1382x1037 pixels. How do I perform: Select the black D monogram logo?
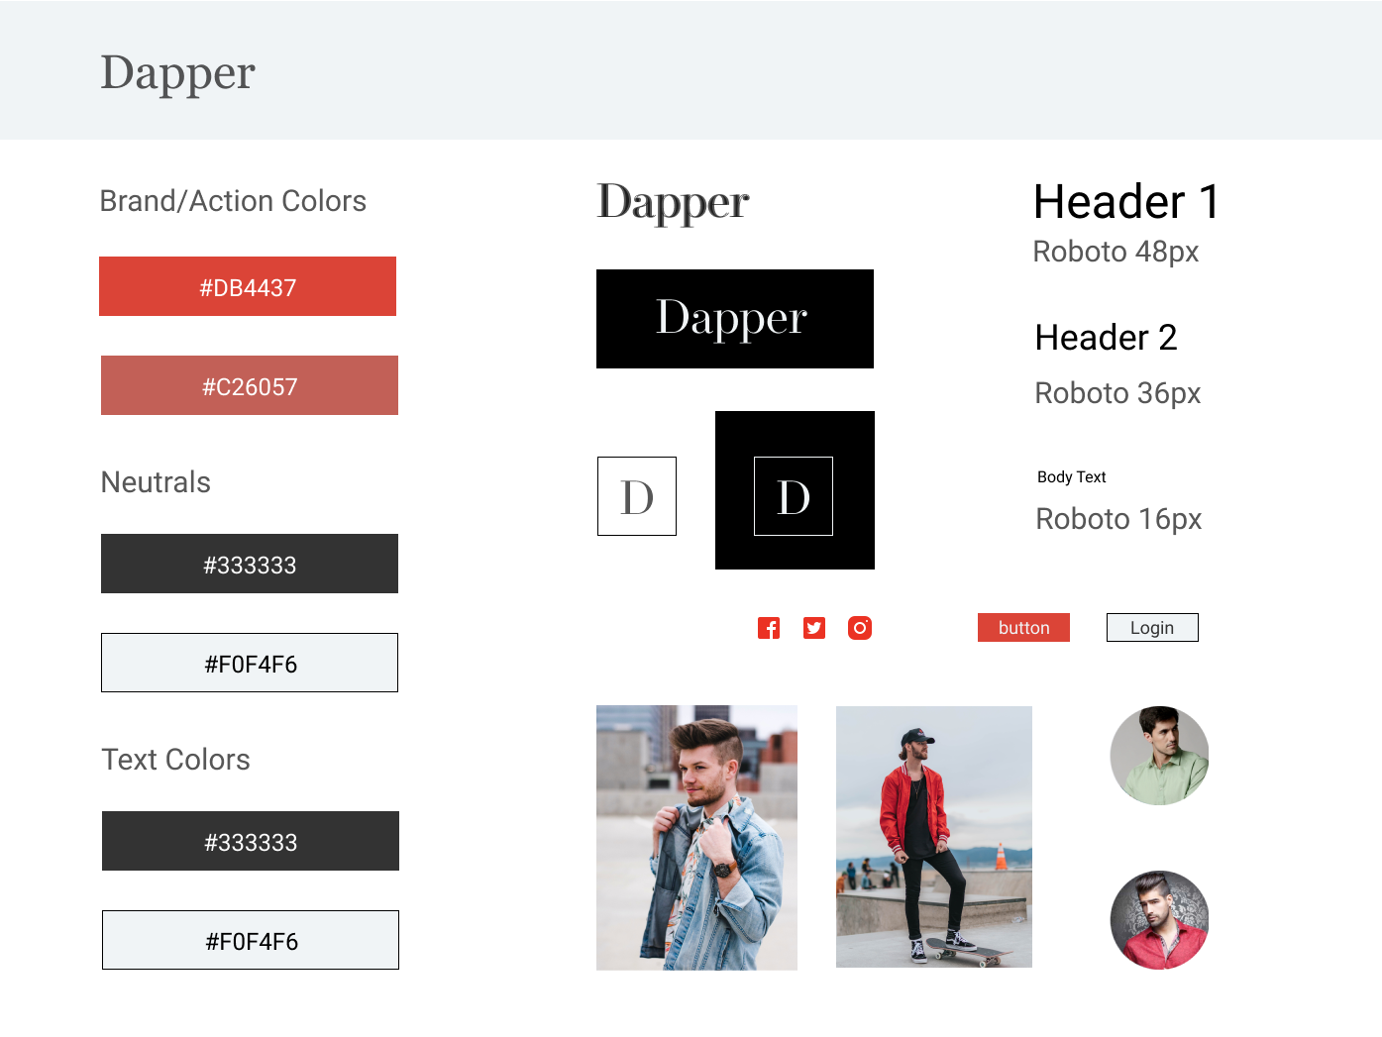coord(795,490)
